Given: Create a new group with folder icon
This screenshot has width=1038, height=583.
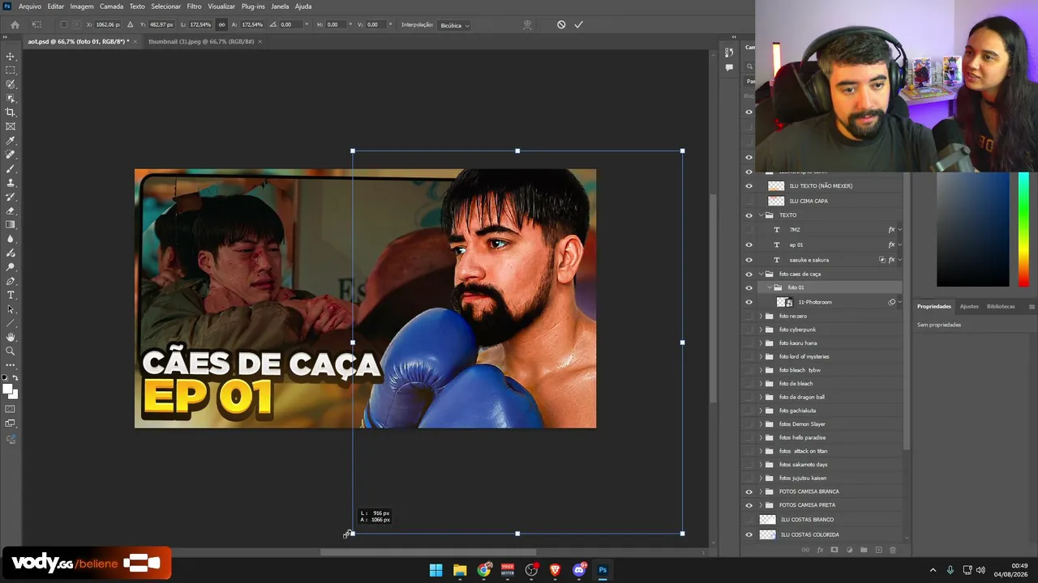Looking at the screenshot, I should tap(864, 551).
